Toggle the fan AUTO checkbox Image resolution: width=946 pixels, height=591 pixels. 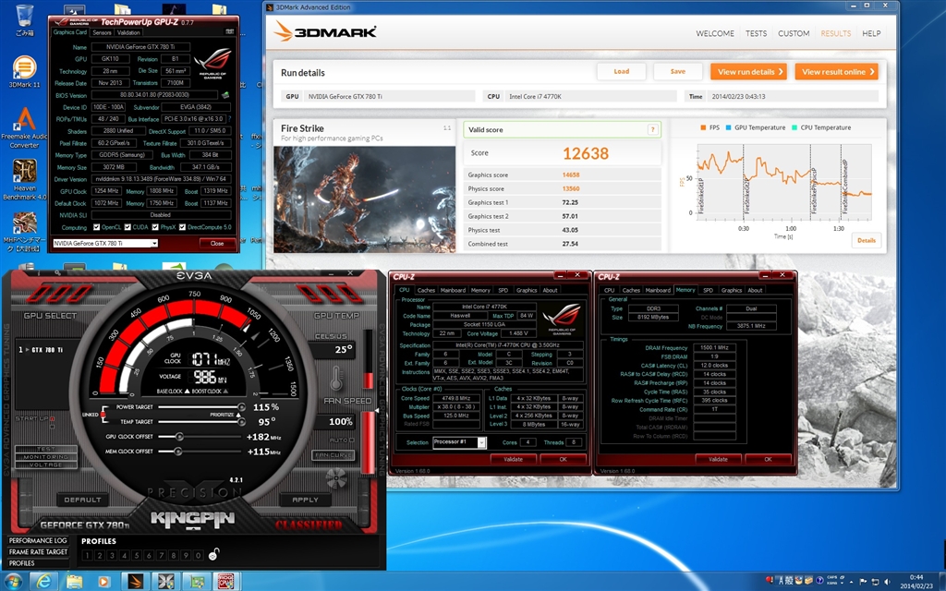click(x=352, y=440)
